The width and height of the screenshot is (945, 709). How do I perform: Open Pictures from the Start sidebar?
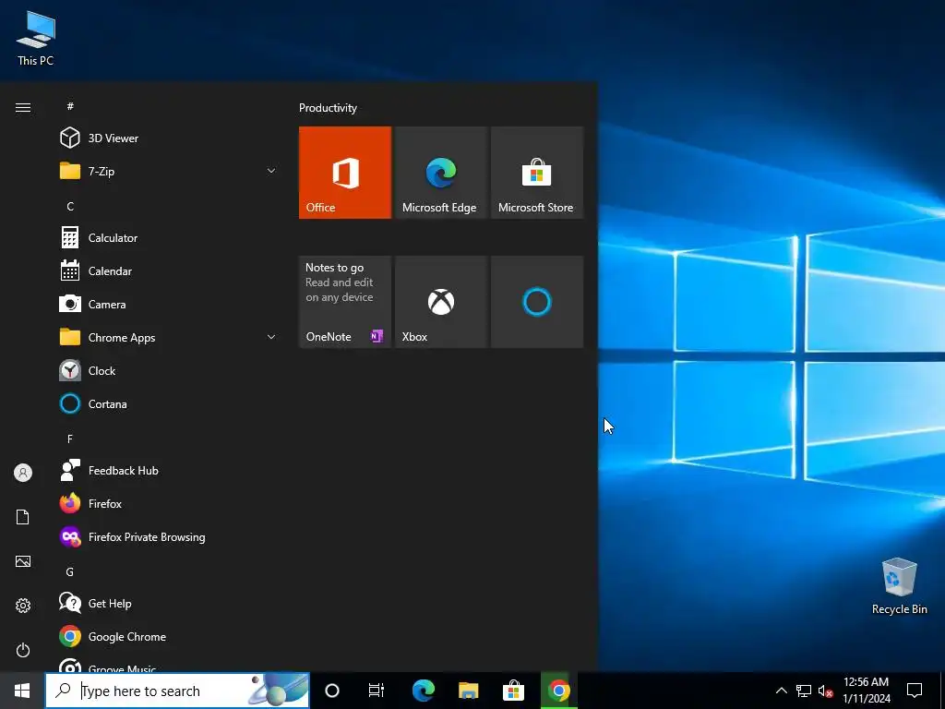tap(23, 561)
